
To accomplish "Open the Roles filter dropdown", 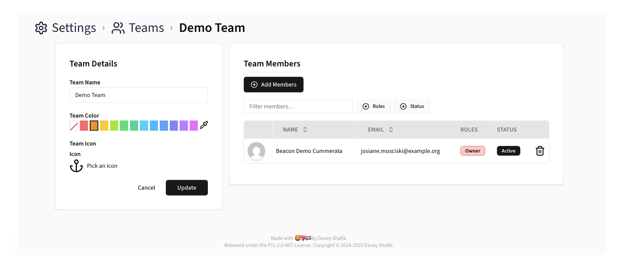I will [374, 107].
